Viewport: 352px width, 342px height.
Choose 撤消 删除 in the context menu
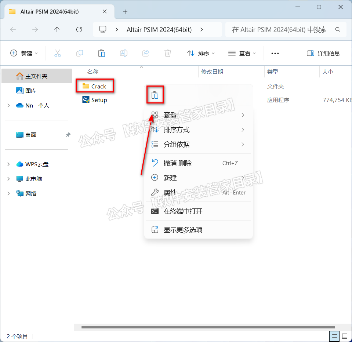click(199, 163)
